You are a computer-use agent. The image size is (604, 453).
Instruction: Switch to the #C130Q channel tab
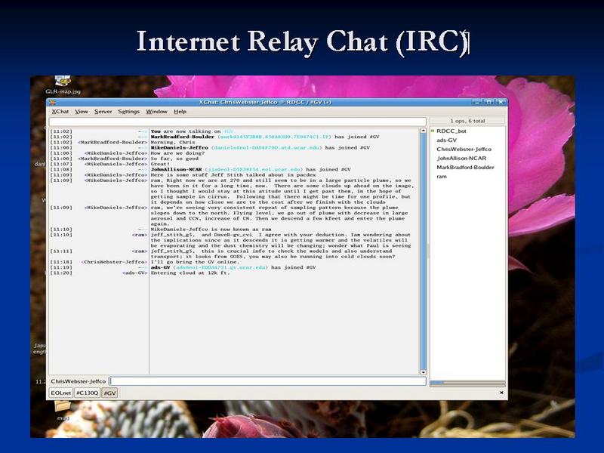(x=87, y=393)
